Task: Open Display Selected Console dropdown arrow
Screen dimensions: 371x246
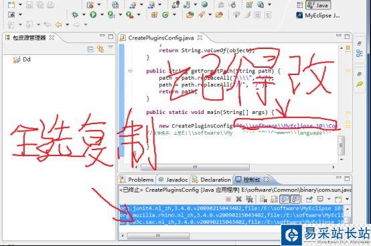Action: [329, 199]
